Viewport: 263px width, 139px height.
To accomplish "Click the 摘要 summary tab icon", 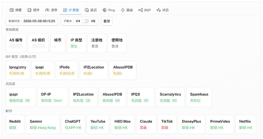I will pos(11,10).
